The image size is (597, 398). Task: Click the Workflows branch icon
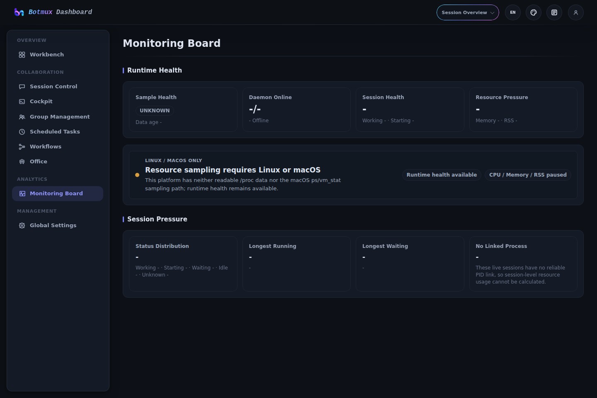[x=22, y=147]
